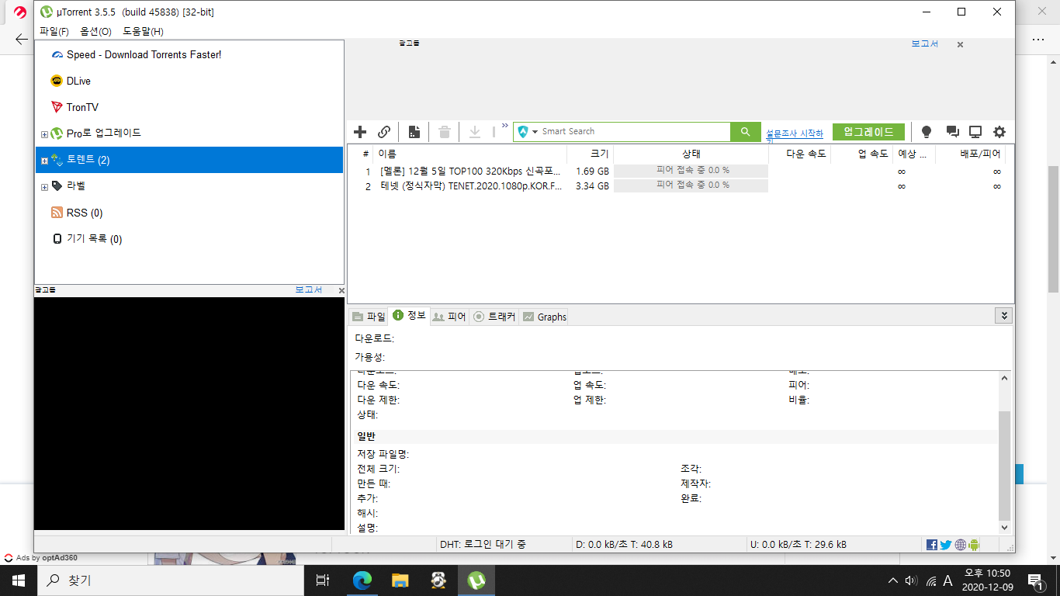Switch to the 정보 tab

409,315
